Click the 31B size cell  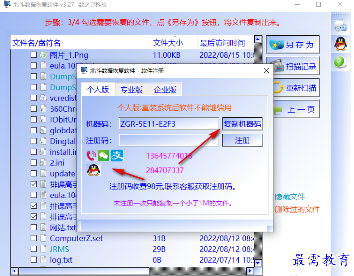(x=159, y=238)
